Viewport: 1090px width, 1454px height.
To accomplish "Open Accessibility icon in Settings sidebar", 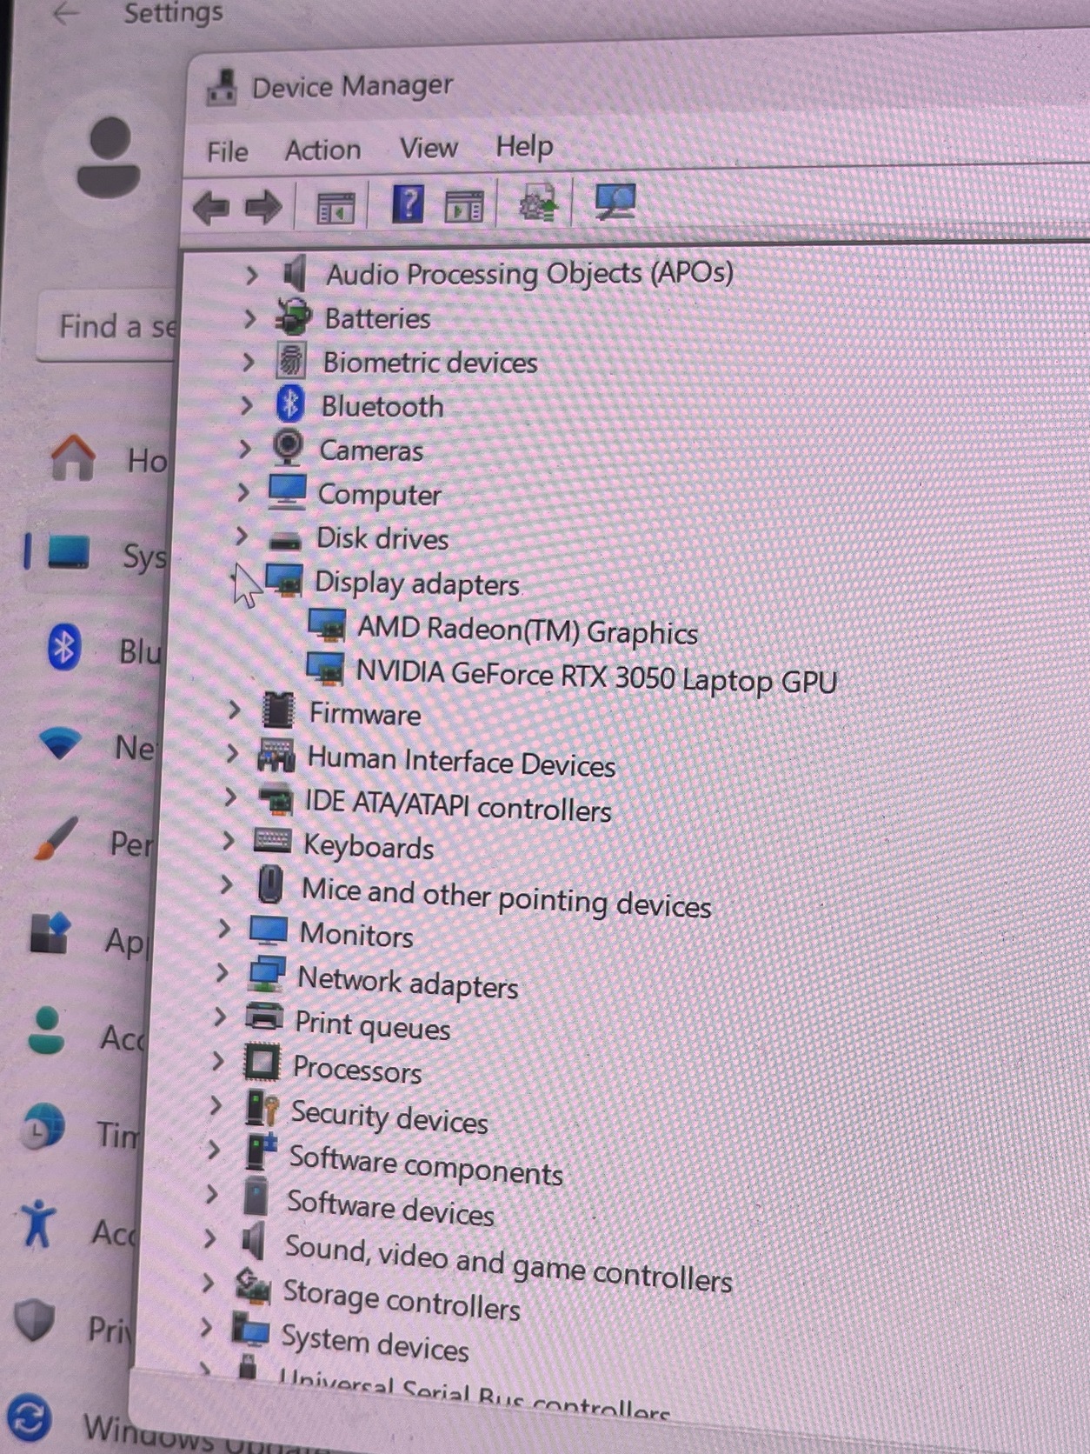I will (38, 1224).
